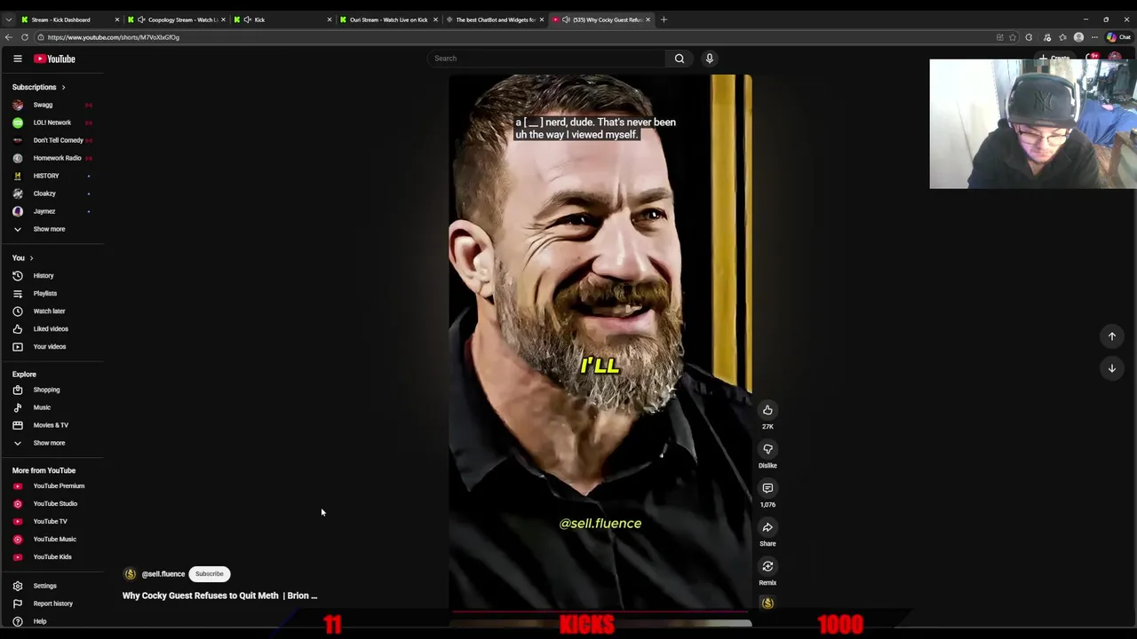Open Cloakzy subscription channel
This screenshot has width=1137, height=639.
(44, 193)
